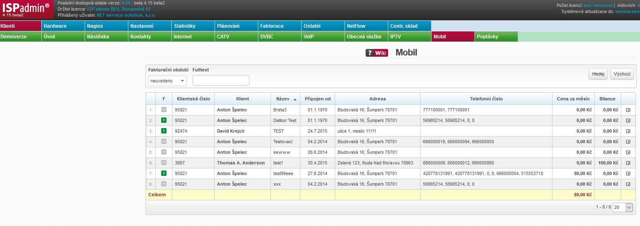Image resolution: width=640 pixels, height=226 pixels.
Task: Switch to the CATV tab
Action: [x=237, y=37]
